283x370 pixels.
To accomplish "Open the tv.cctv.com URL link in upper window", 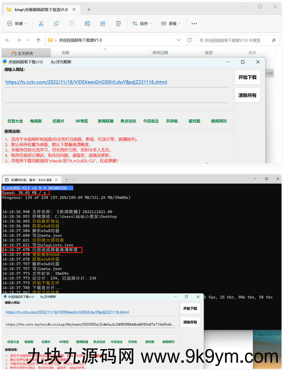I will [86, 82].
